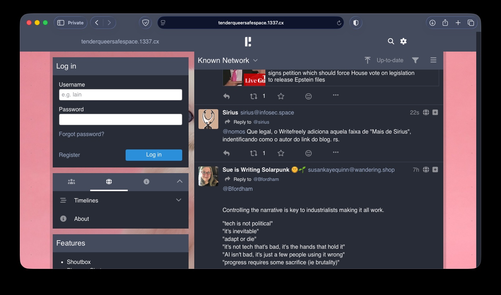Open the Forgot password? link
Screen dimensions: 501x295
(x=81, y=134)
